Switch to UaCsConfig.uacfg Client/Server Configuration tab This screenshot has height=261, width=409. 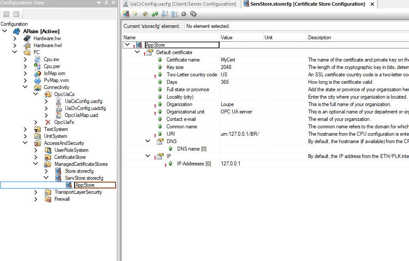179,4
